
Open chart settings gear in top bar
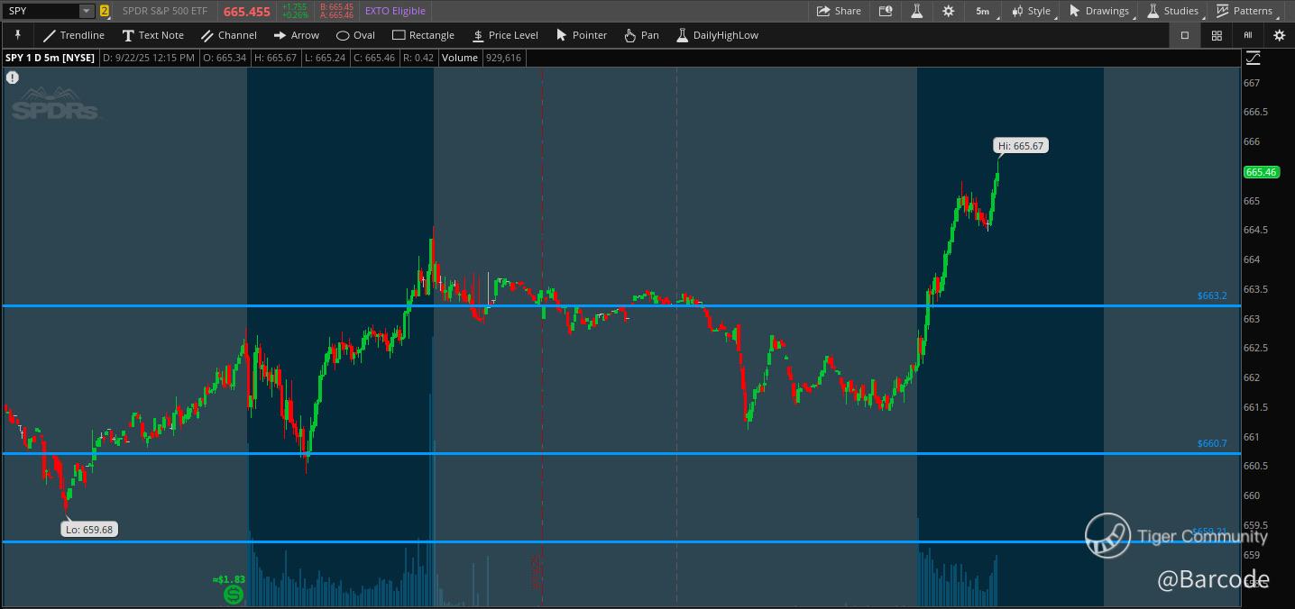tap(948, 11)
